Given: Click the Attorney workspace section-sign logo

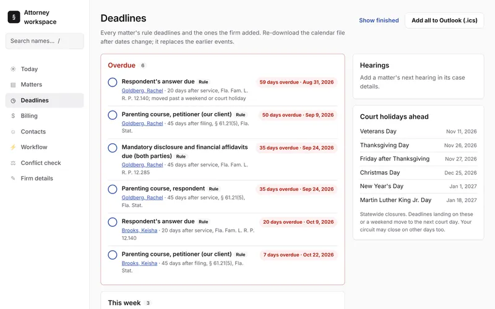Looking at the screenshot, I should click(x=14, y=17).
